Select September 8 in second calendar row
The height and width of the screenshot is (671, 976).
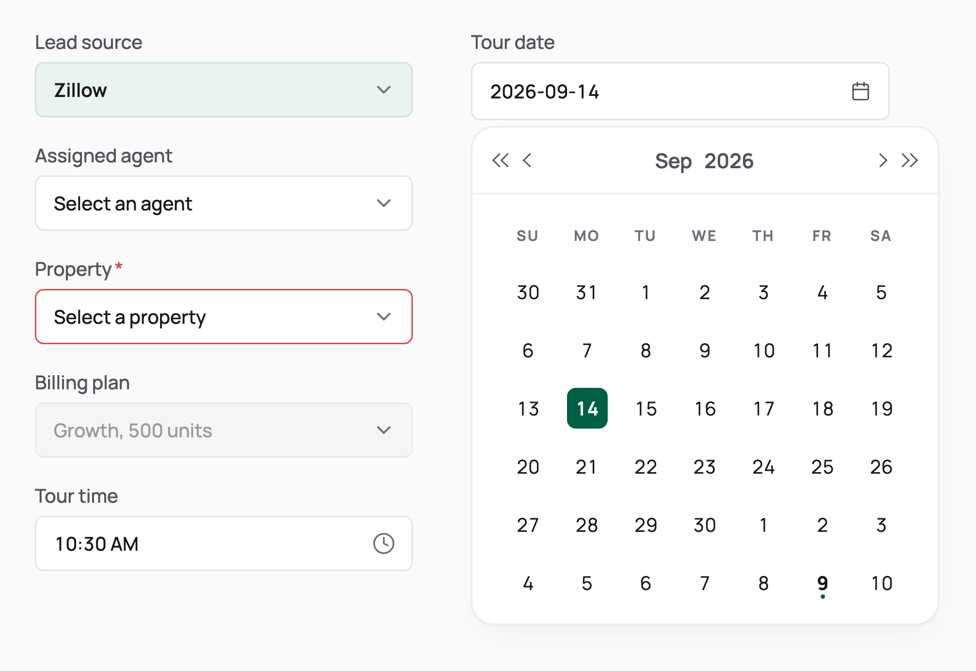coord(646,350)
